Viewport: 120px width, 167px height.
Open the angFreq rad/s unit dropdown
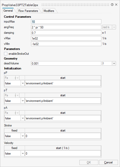click(x=114, y=27)
